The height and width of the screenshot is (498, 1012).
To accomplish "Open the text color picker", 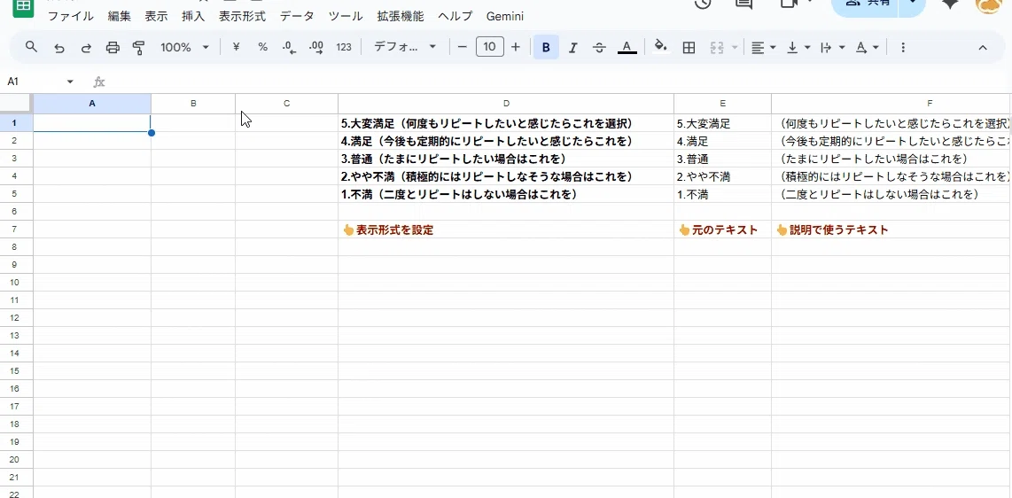I will click(627, 47).
